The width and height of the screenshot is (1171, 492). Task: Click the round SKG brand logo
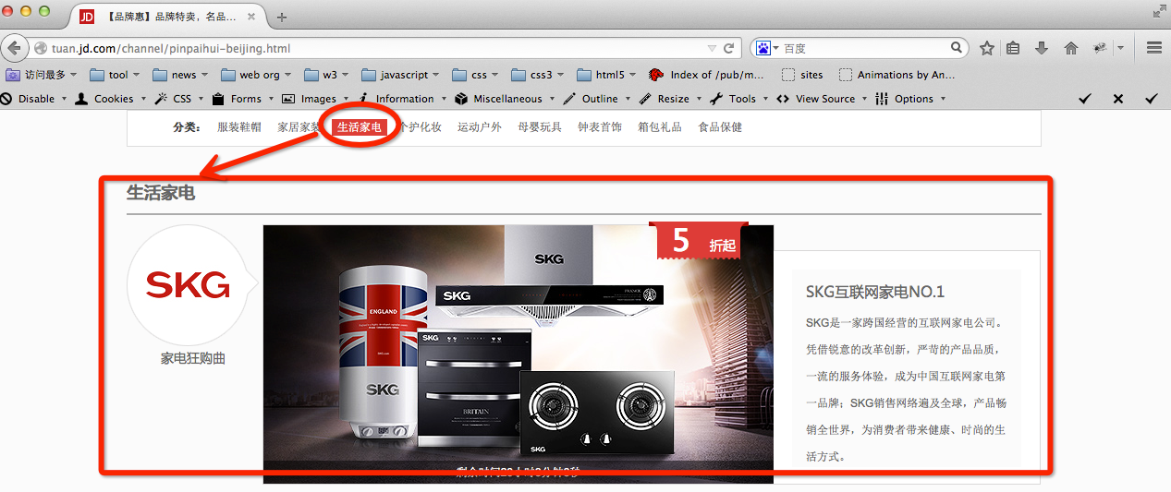(x=188, y=285)
